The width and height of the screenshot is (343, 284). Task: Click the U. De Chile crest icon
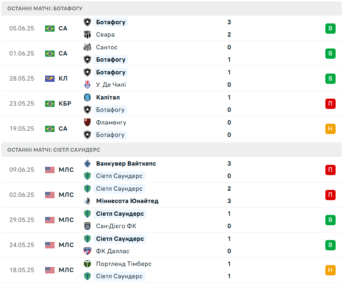[x=87, y=85]
